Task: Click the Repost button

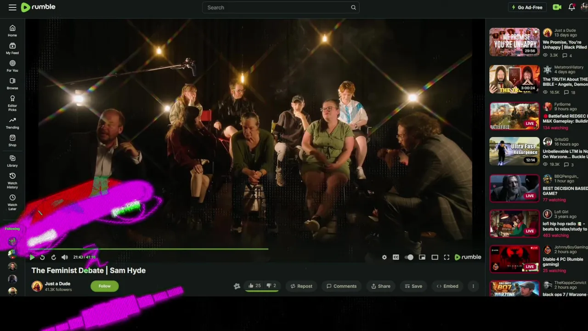Action: [301, 286]
